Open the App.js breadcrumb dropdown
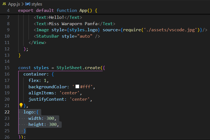 14,4
